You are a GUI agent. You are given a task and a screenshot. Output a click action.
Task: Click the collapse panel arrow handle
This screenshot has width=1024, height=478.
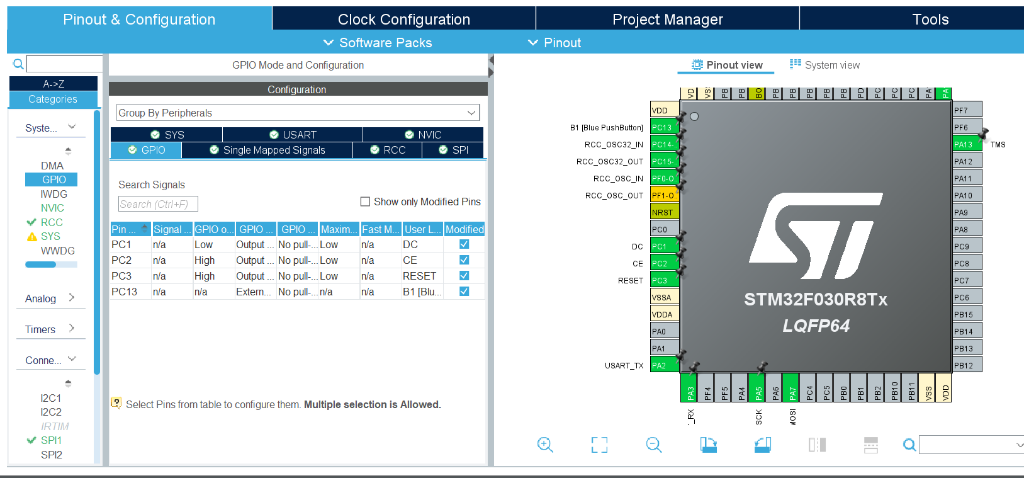(x=491, y=66)
